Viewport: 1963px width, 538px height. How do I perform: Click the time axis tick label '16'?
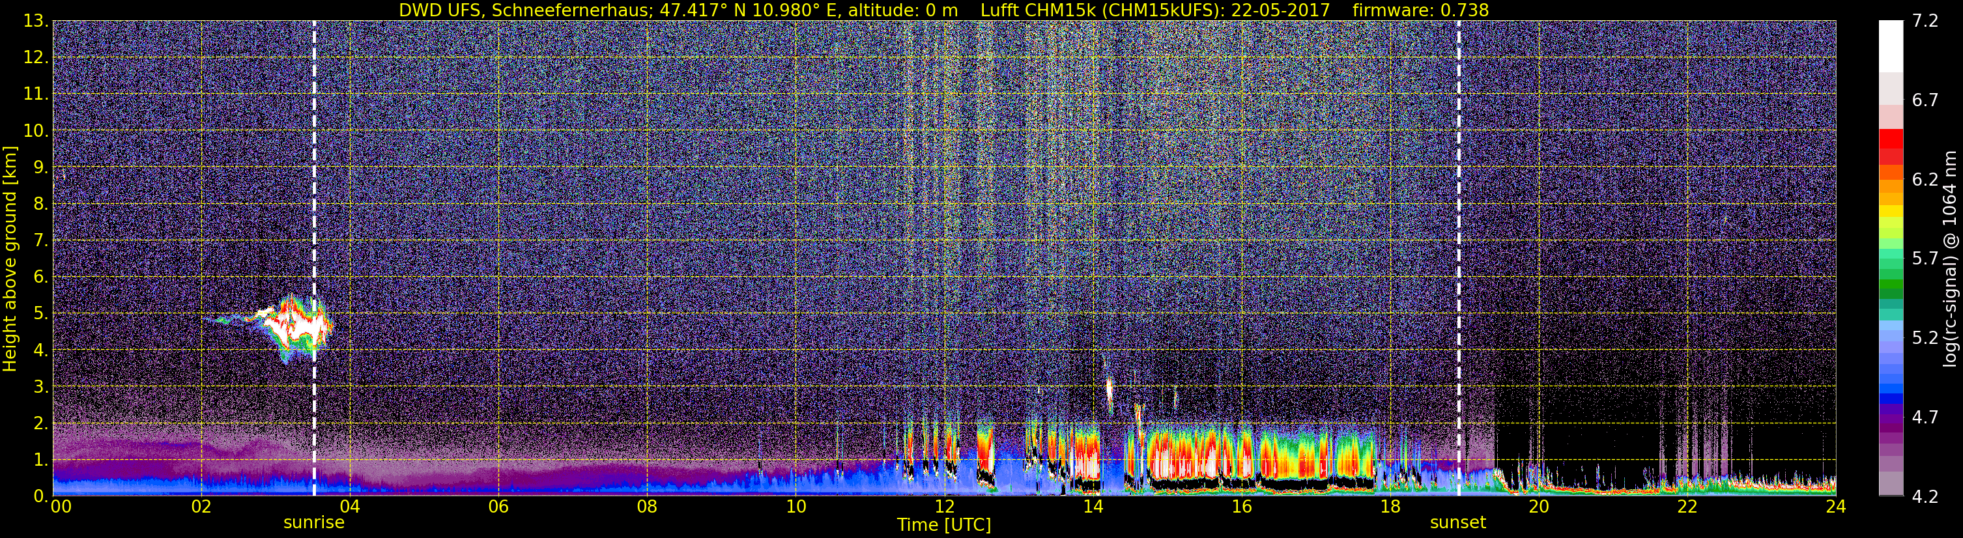tap(1240, 507)
